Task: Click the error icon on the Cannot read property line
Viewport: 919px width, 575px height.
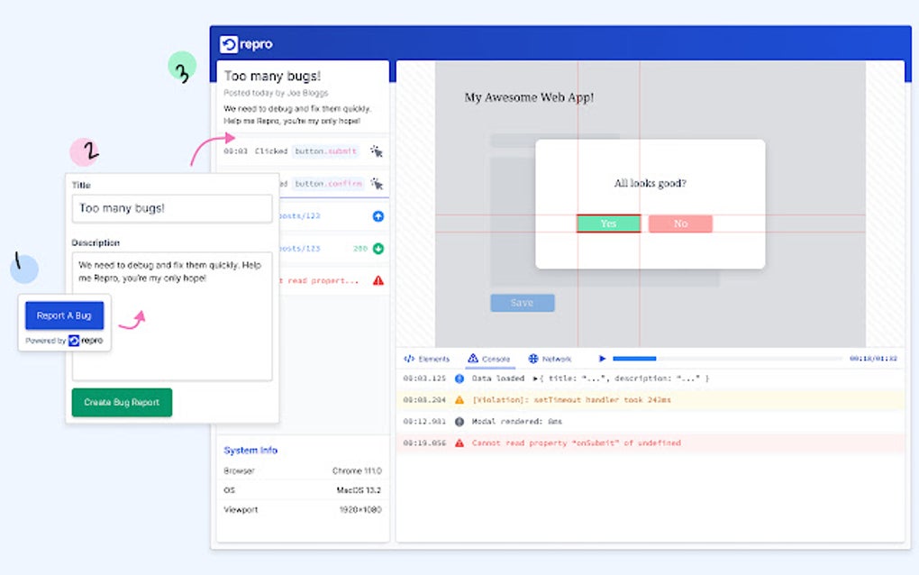Action: point(459,442)
